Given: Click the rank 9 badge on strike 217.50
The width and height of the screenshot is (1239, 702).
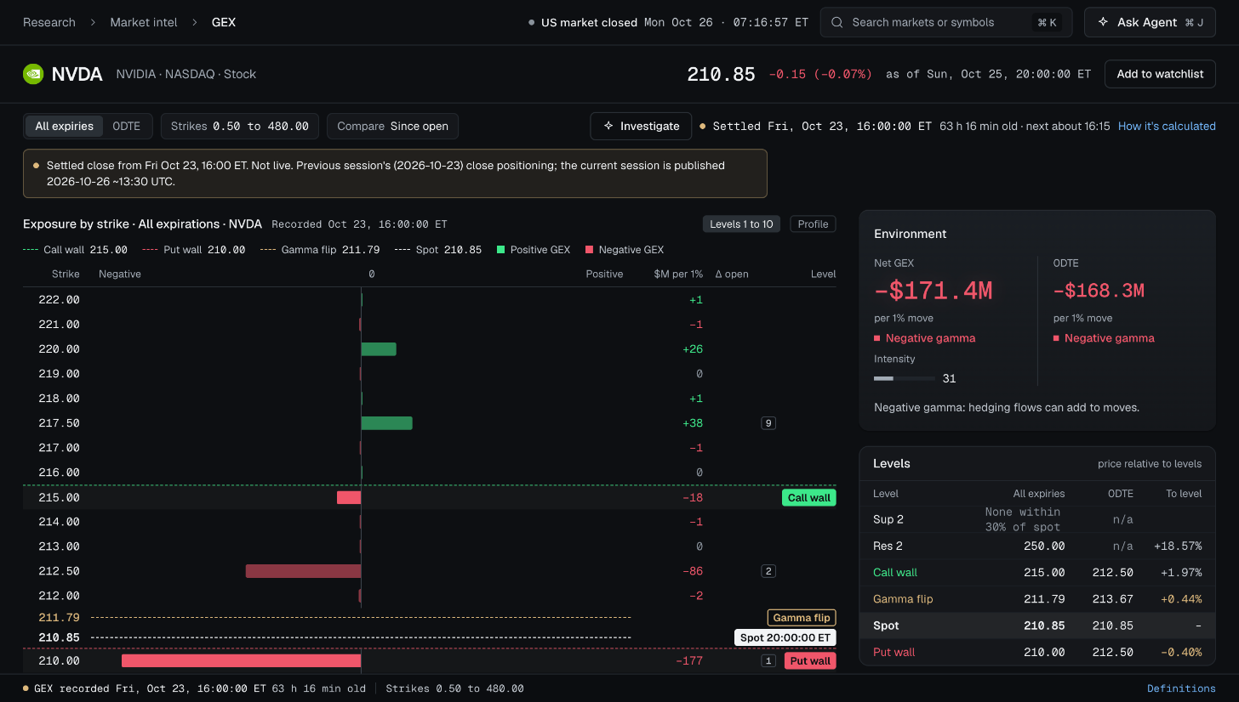Looking at the screenshot, I should (x=768, y=423).
